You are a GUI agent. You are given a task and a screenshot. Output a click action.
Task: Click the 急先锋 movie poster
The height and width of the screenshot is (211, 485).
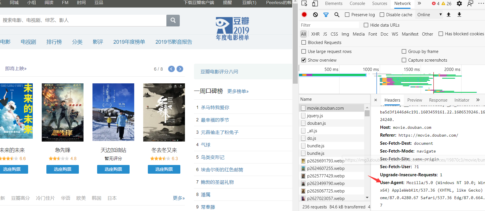pyautogui.click(x=63, y=112)
